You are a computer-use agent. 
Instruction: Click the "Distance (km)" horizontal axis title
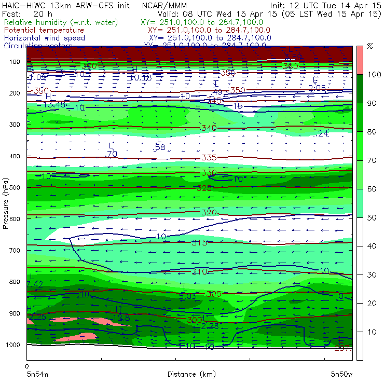[191, 374]
